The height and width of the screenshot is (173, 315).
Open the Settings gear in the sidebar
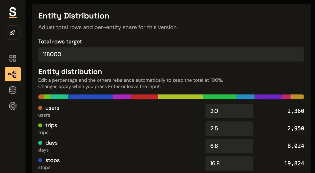tap(13, 106)
